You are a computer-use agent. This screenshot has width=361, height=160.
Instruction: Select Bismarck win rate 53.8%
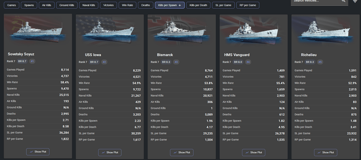209,83
